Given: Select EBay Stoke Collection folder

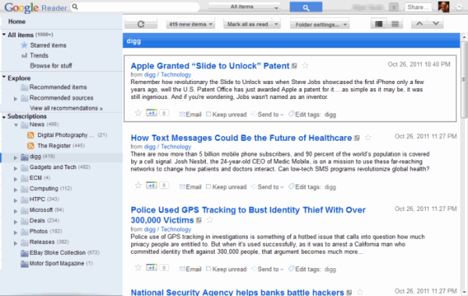Looking at the screenshot, I should pyautogui.click(x=57, y=252).
